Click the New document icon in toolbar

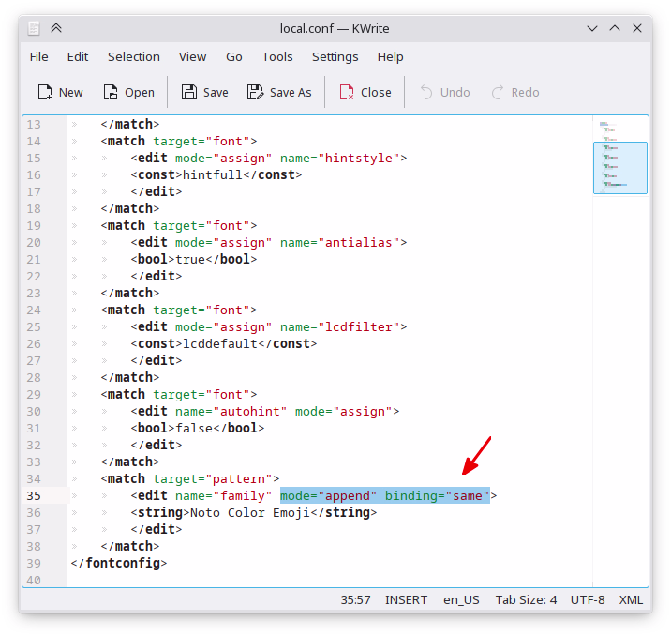[44, 92]
